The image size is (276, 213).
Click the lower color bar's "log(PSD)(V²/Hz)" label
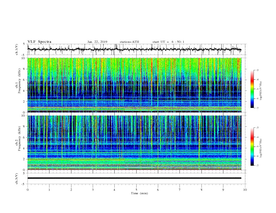[x=261, y=148]
